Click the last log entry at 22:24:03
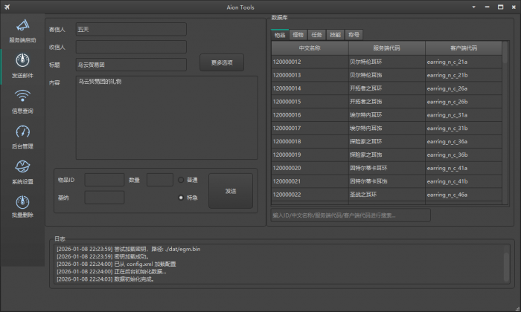The height and width of the screenshot is (312, 521). [x=106, y=279]
